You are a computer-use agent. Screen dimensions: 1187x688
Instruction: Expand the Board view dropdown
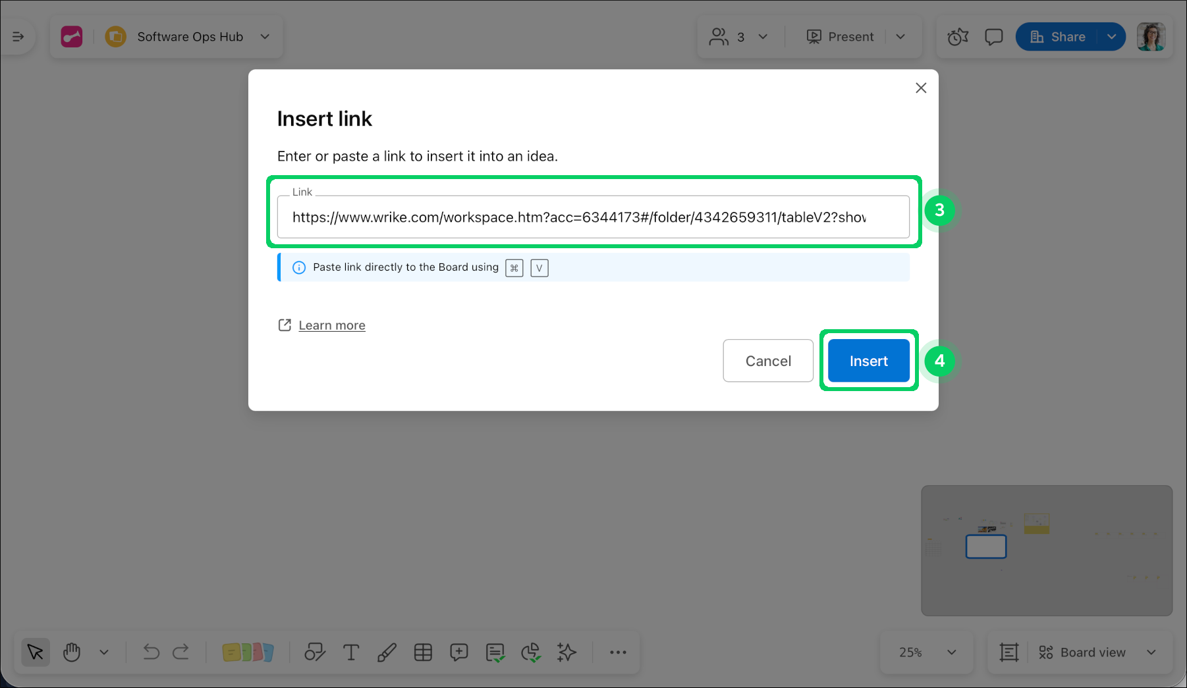(x=1151, y=652)
